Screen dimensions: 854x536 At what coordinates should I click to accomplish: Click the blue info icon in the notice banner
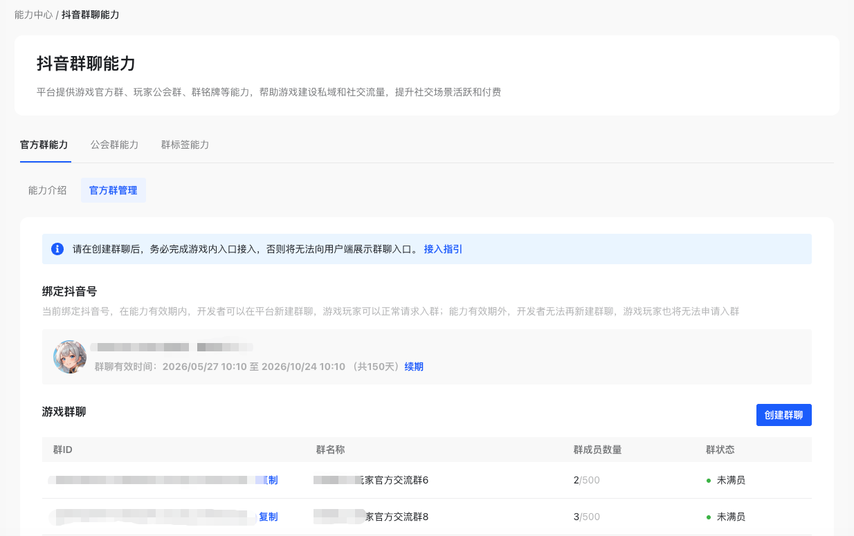coord(57,249)
